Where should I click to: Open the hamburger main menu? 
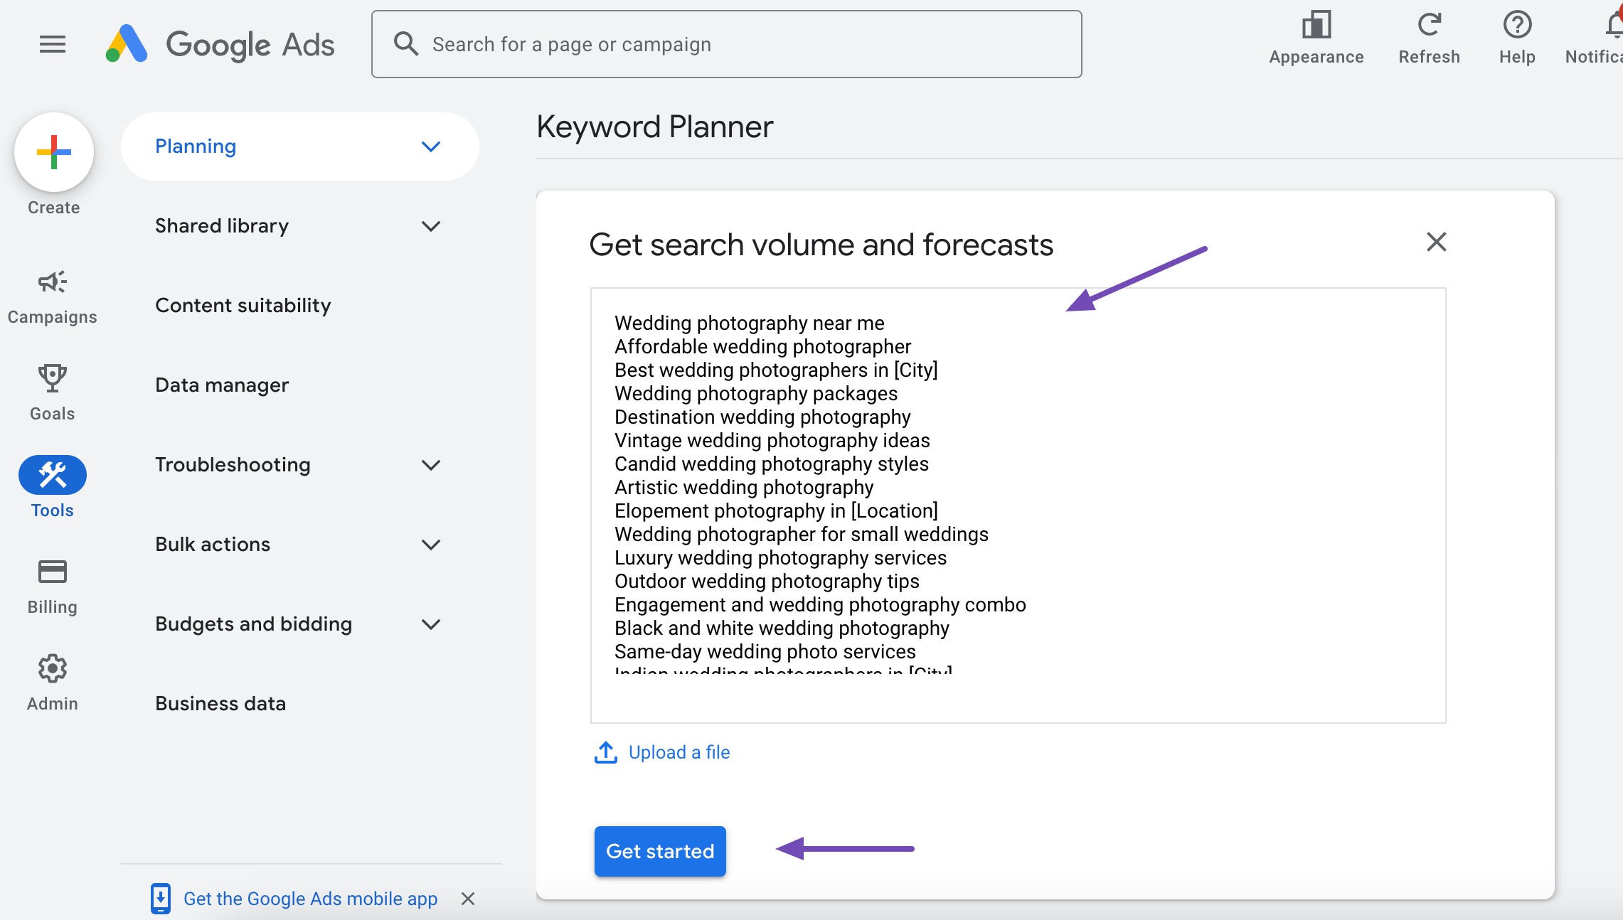pos(53,44)
